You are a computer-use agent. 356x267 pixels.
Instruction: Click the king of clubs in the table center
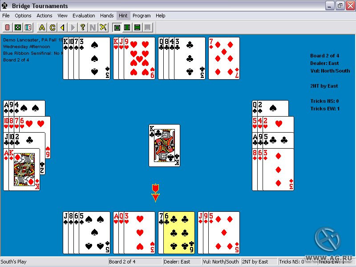[x=164, y=146]
